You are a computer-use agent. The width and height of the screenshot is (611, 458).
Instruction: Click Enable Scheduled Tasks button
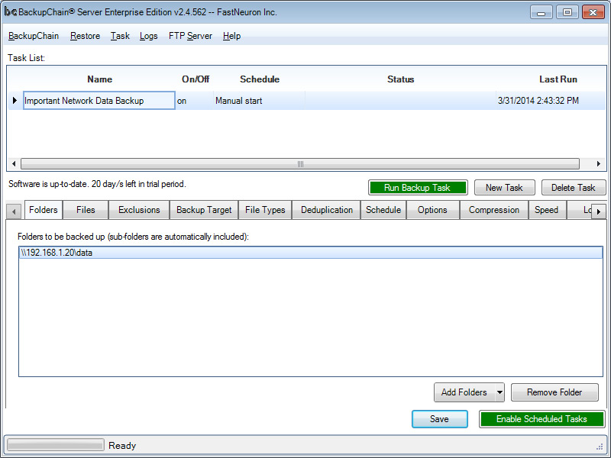541,419
